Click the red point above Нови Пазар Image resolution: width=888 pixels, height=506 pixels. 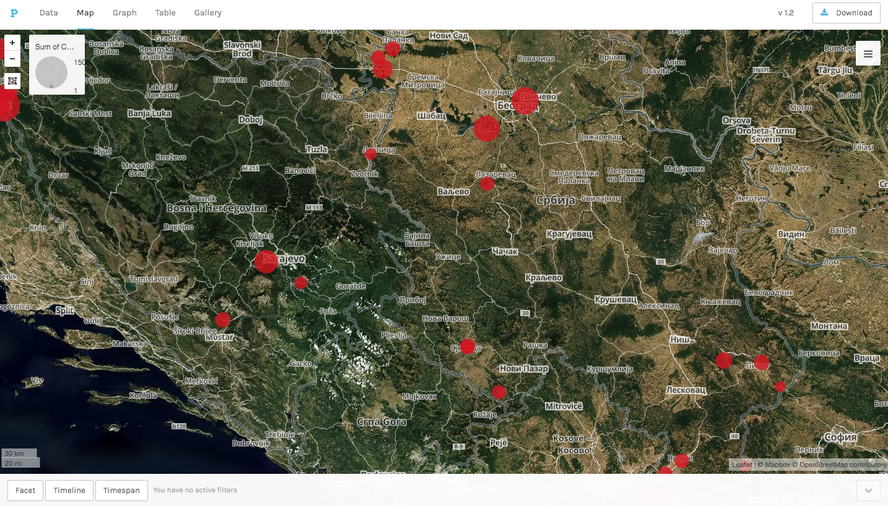[468, 346]
